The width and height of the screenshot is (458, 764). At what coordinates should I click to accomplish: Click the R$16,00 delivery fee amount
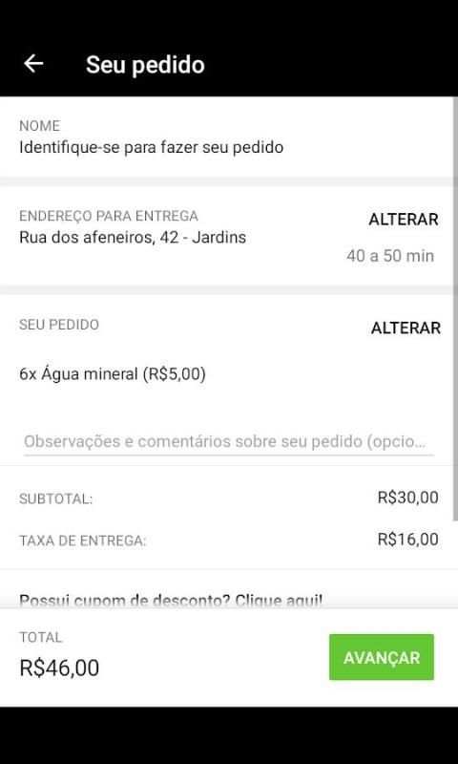pos(407,540)
